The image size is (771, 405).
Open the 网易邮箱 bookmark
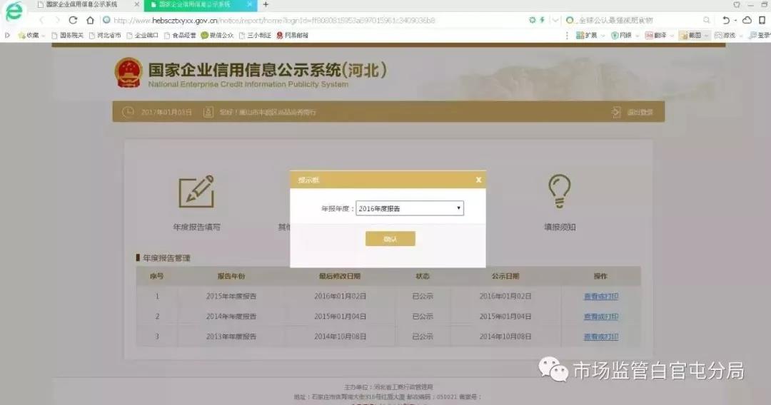[x=293, y=35]
